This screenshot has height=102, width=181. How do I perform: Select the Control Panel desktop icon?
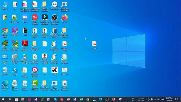(5, 59)
